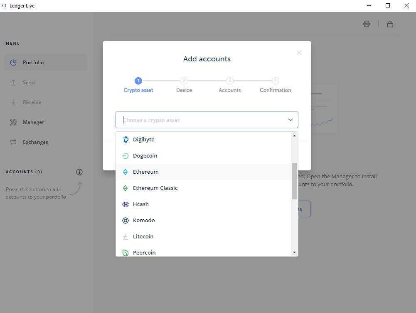This screenshot has width=416, height=313.
Task: Click the Dogecoin coin icon
Action: click(126, 156)
